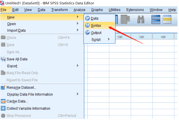
Task: Click the gray toolbar icon with mu symbol
Action: coord(125,19)
